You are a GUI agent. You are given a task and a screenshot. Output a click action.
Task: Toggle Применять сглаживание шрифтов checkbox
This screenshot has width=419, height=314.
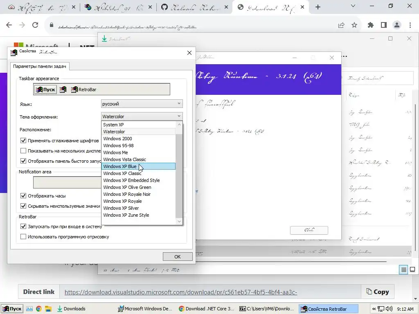coord(23,141)
